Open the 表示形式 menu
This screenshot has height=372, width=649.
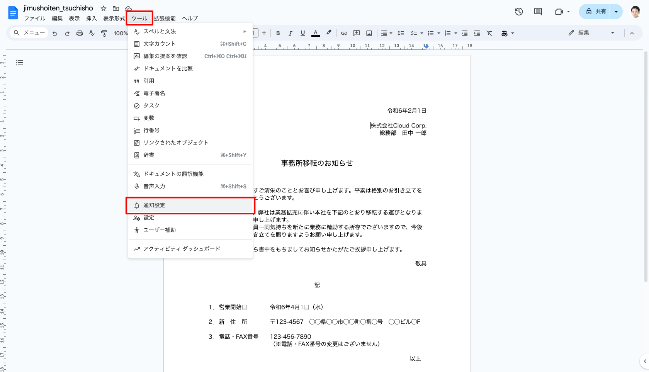[x=114, y=18]
